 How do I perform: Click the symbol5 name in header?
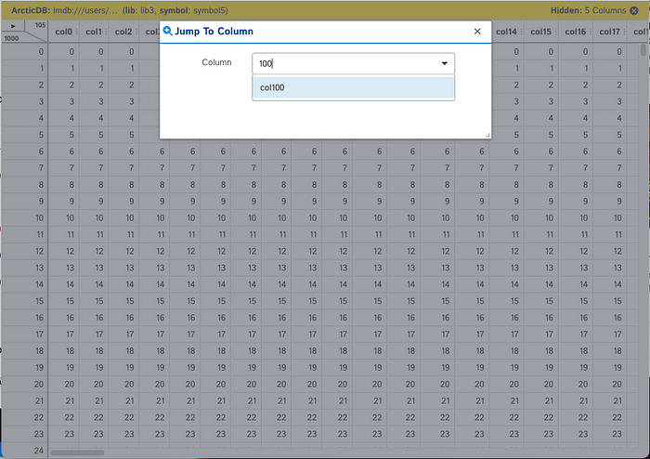(x=240, y=8)
